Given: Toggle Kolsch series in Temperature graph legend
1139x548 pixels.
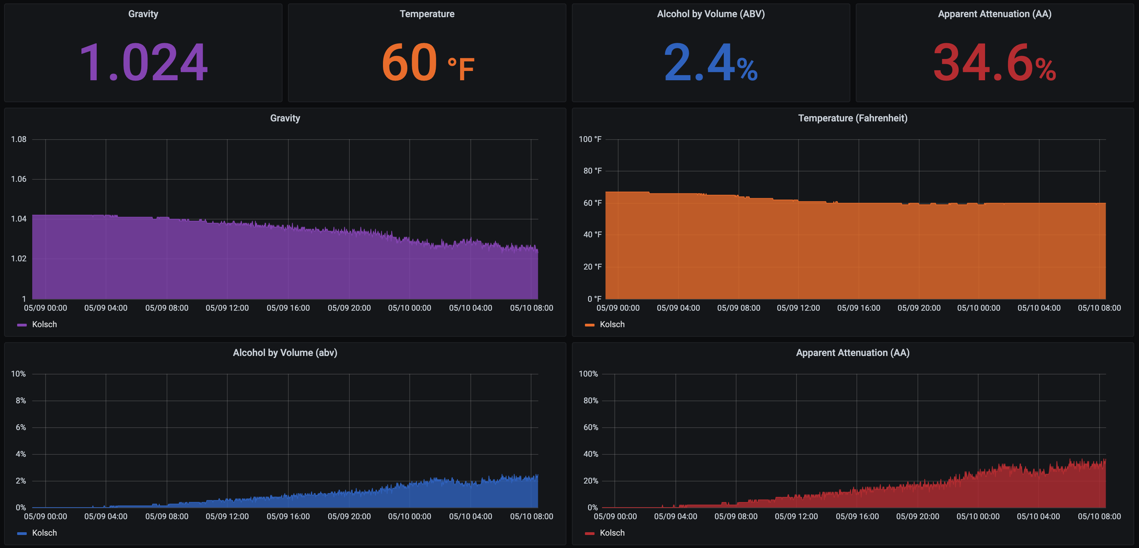Looking at the screenshot, I should click(x=612, y=325).
